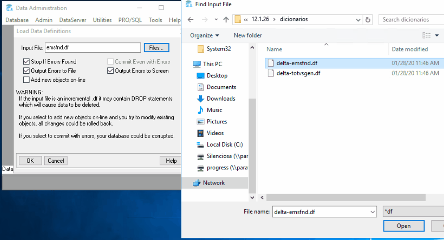Go forward with the right arrow button
This screenshot has width=444, height=240.
click(x=205, y=20)
